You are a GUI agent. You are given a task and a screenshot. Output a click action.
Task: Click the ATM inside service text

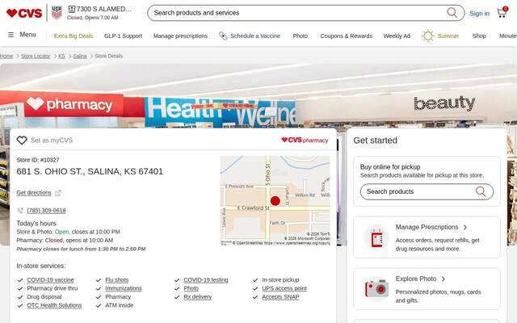coord(120,305)
